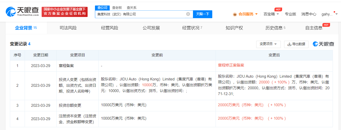Click the 10000万美元 value in 投资总额变更 row
The image size is (341, 130).
[124, 105]
